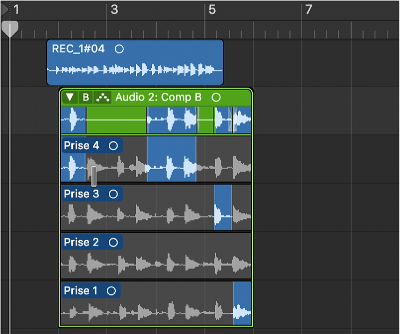Click the circle next to Prise 3
This screenshot has width=400, height=334.
coord(113,194)
